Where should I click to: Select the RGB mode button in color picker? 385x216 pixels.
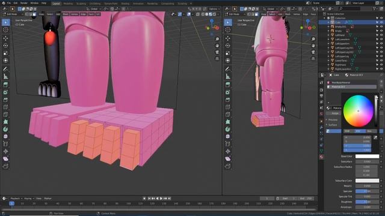pyautogui.click(x=348, y=131)
